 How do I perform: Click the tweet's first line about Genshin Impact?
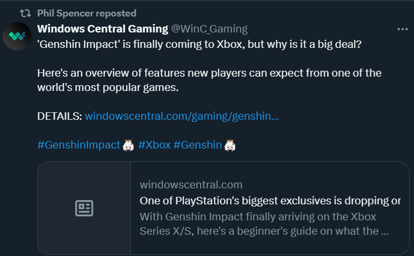click(x=200, y=44)
